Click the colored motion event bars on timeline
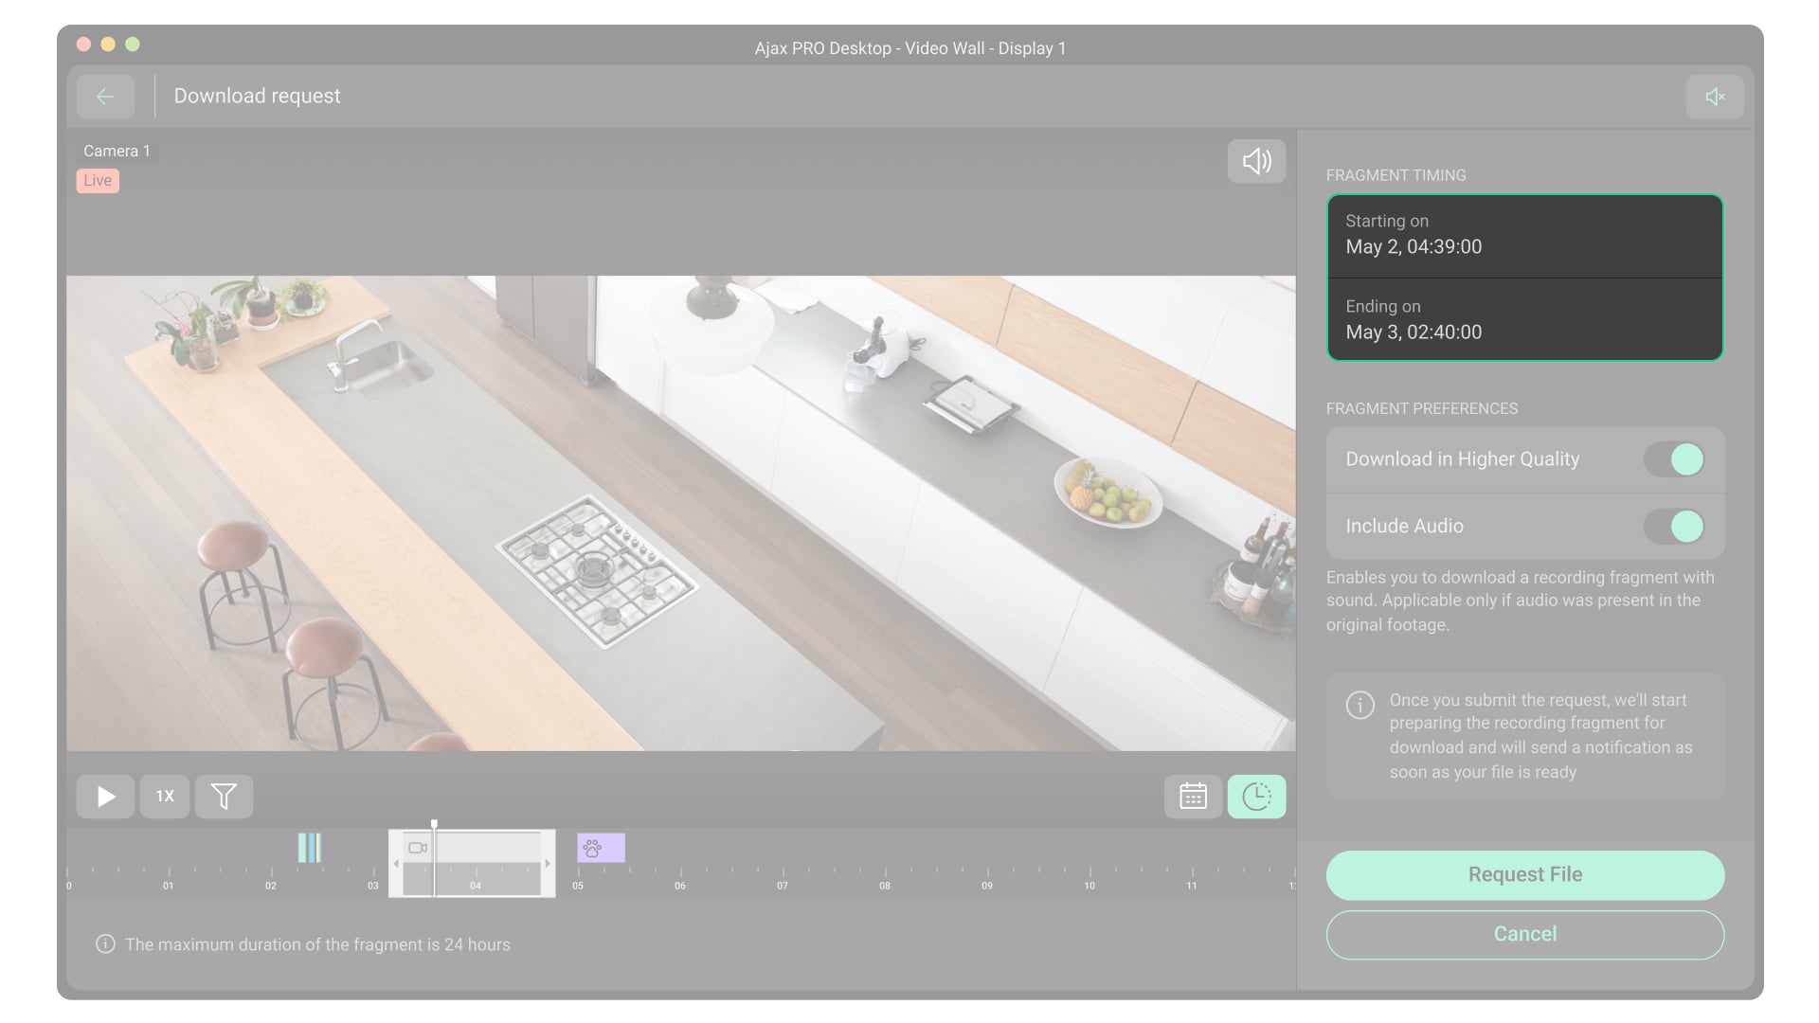This screenshot has height=1023, width=1819. 310,848
